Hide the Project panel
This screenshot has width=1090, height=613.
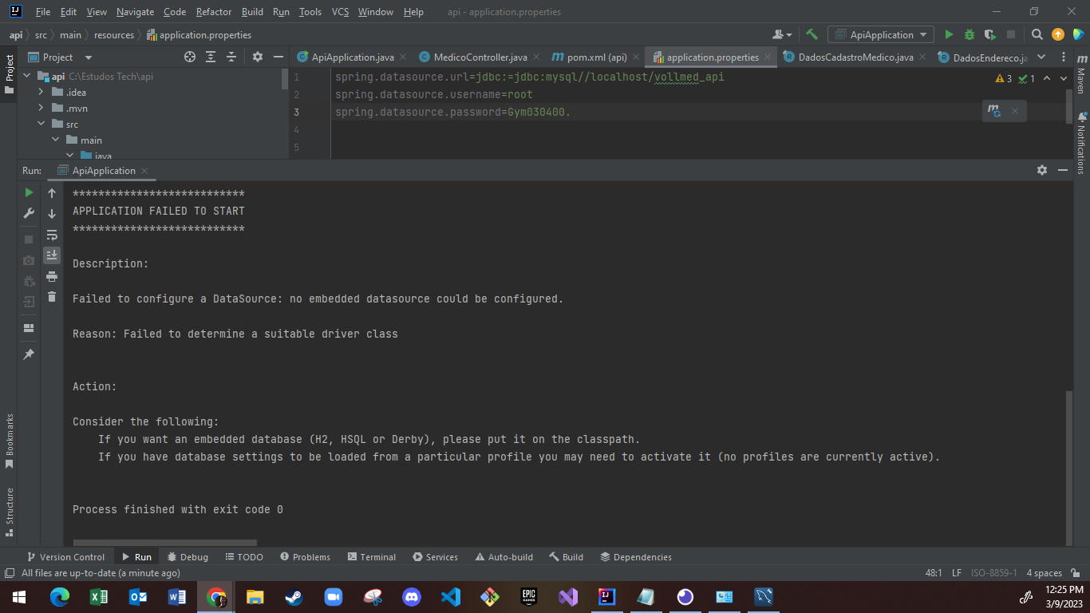pos(278,57)
